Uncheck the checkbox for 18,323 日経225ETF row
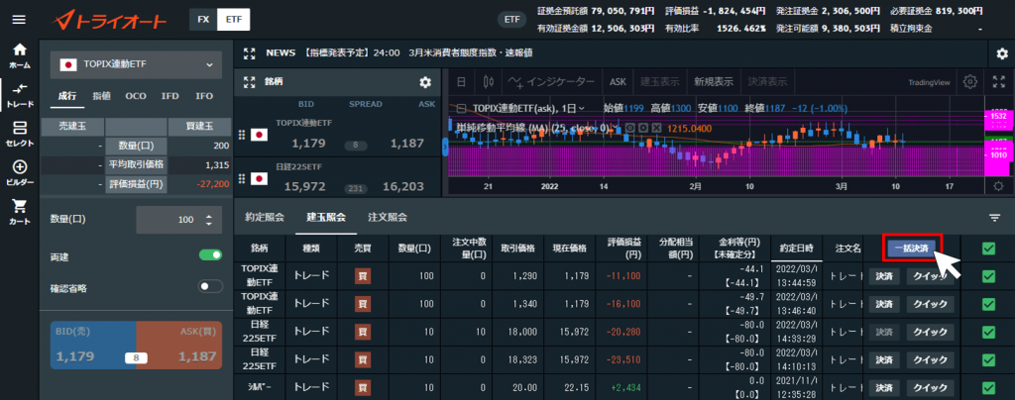This screenshot has height=400, width=1015. [988, 360]
